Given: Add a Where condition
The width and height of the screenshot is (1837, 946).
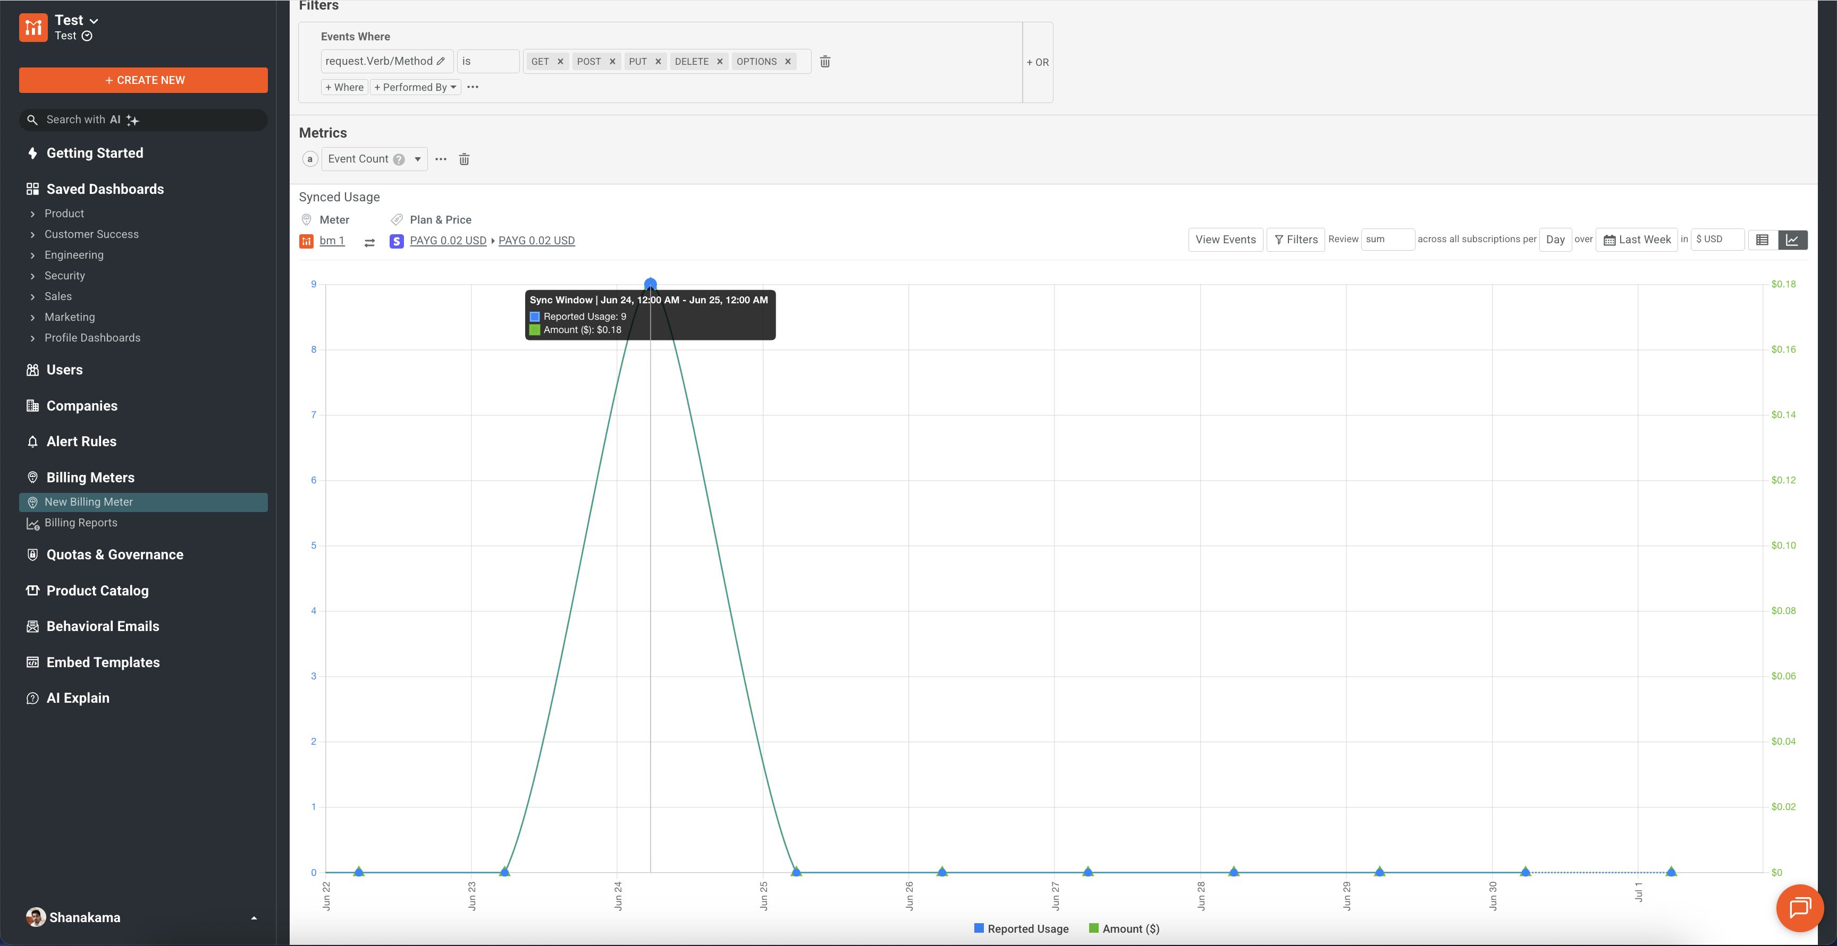Looking at the screenshot, I should click(x=344, y=87).
